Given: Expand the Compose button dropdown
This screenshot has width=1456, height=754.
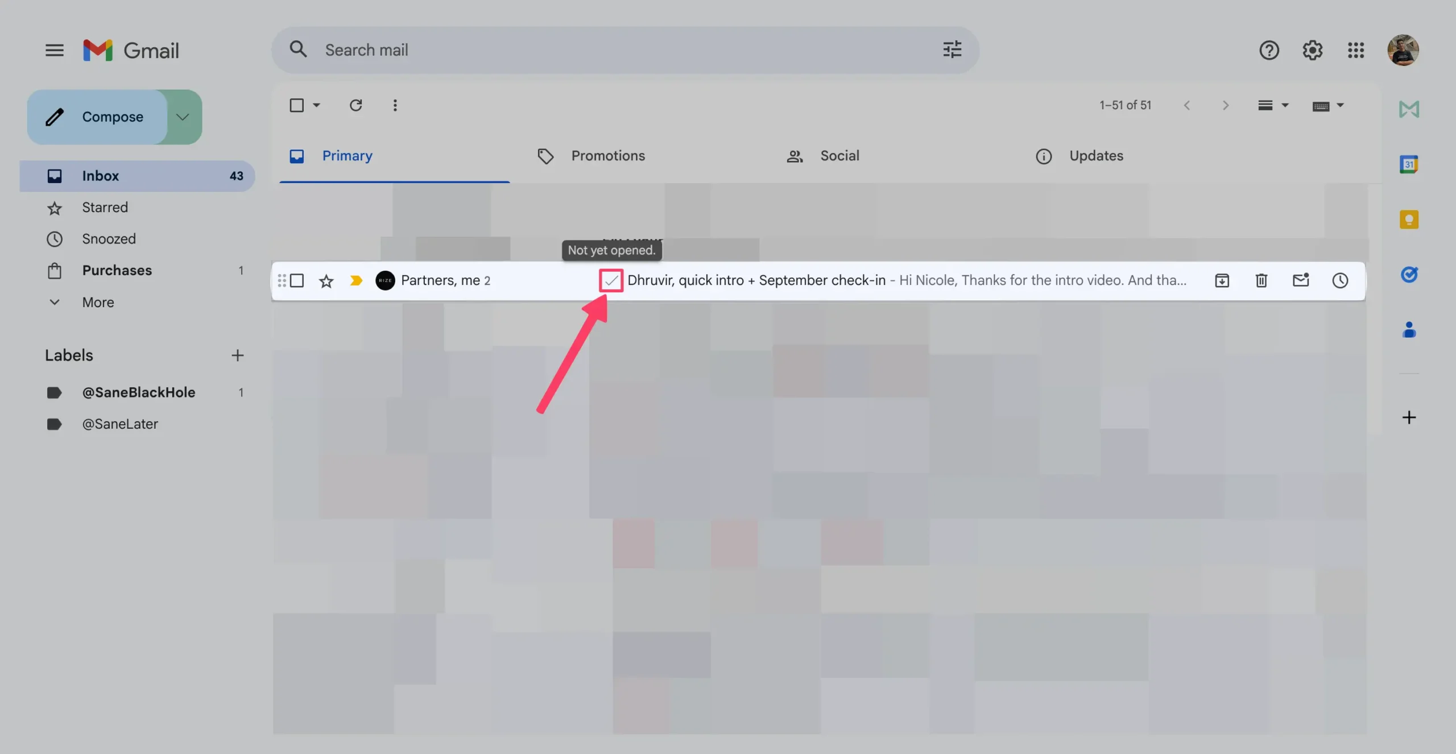Looking at the screenshot, I should coord(183,117).
